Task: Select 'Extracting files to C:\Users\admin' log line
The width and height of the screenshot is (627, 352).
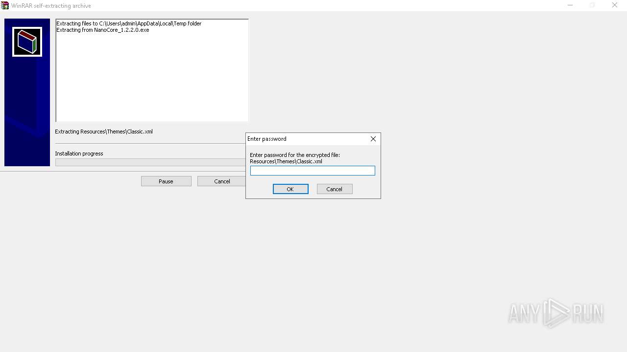Action: (129, 23)
